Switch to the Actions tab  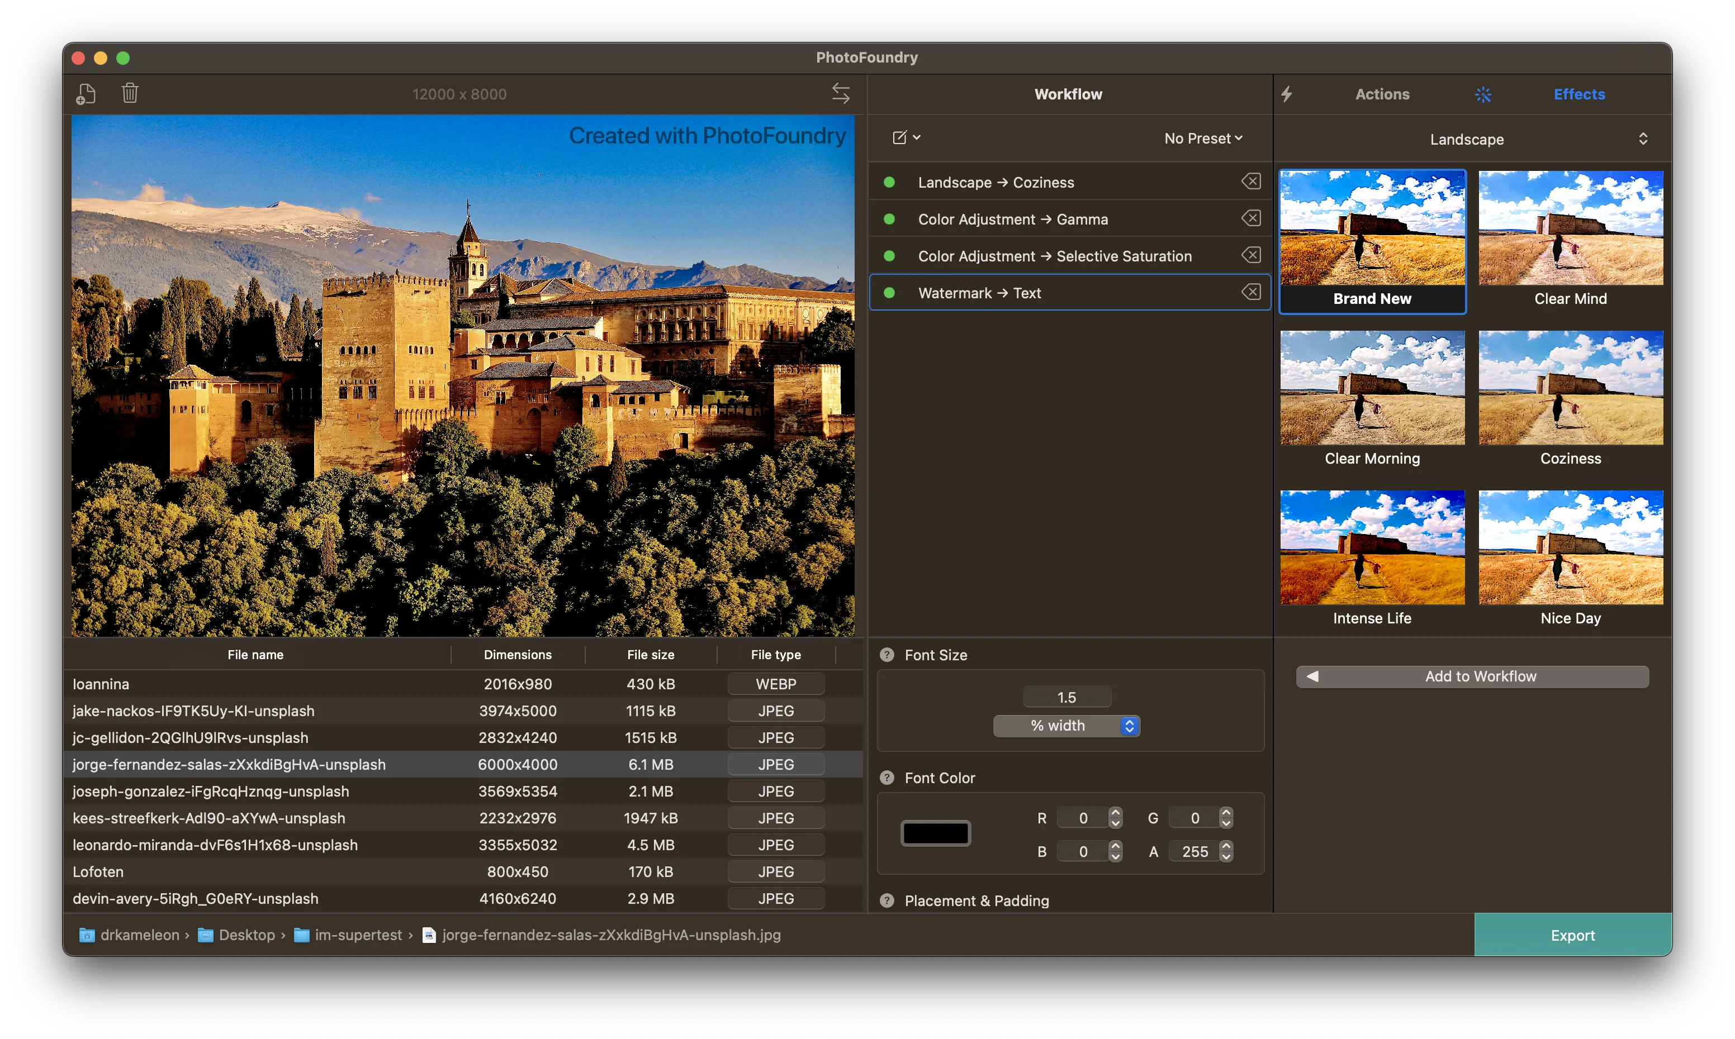pyautogui.click(x=1381, y=94)
